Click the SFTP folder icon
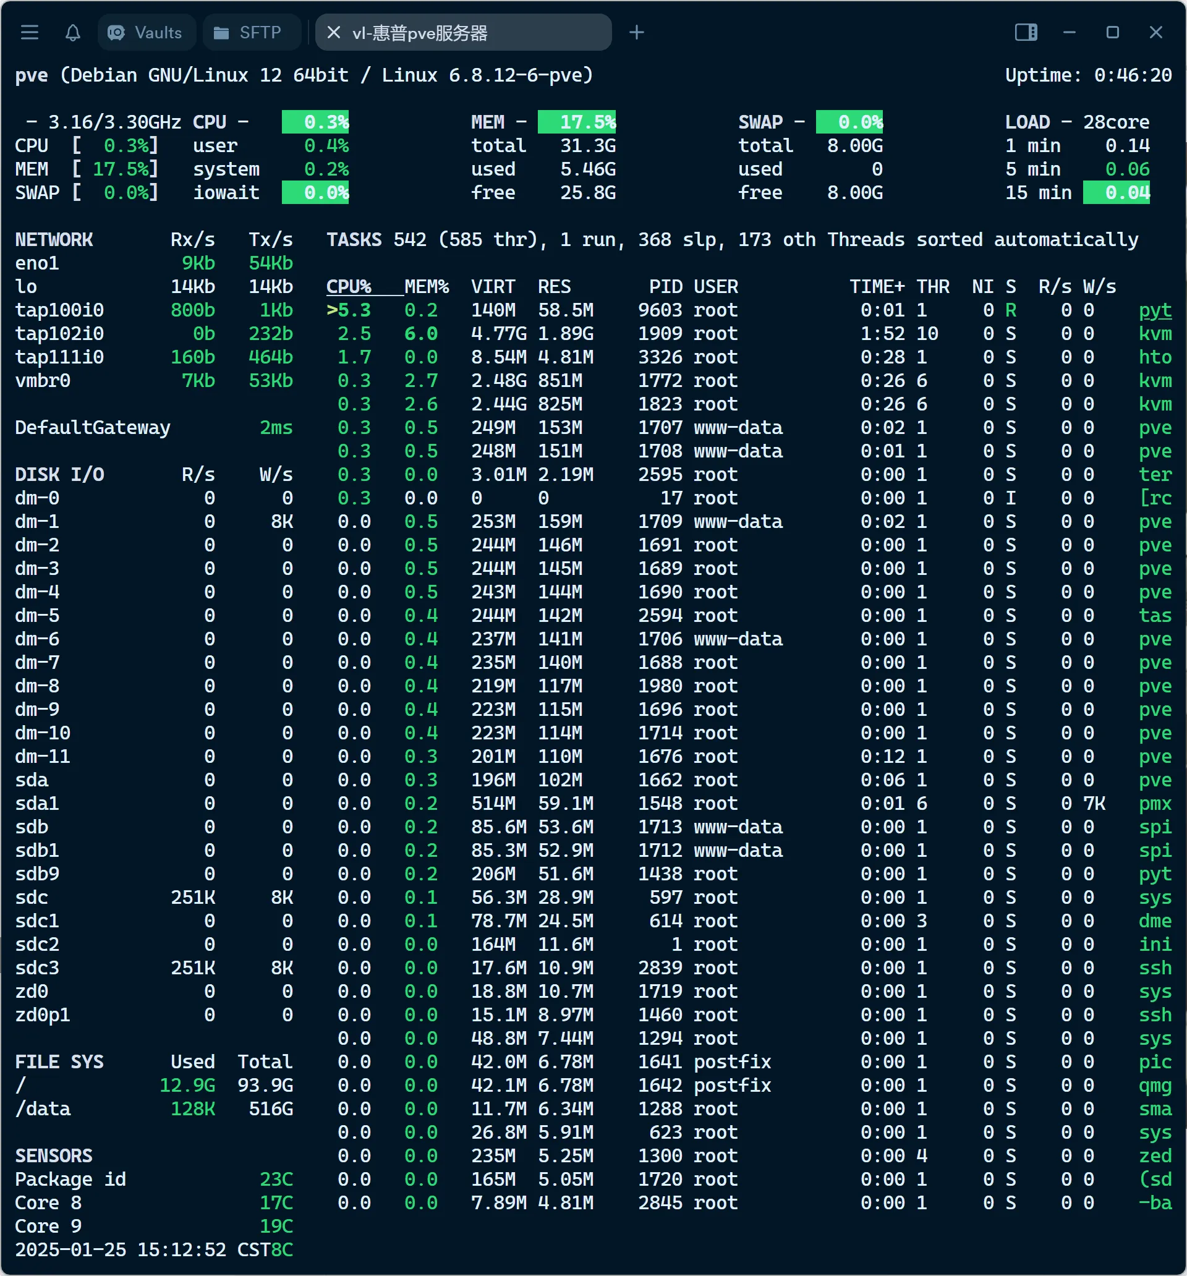Viewport: 1187px width, 1276px height. (221, 33)
